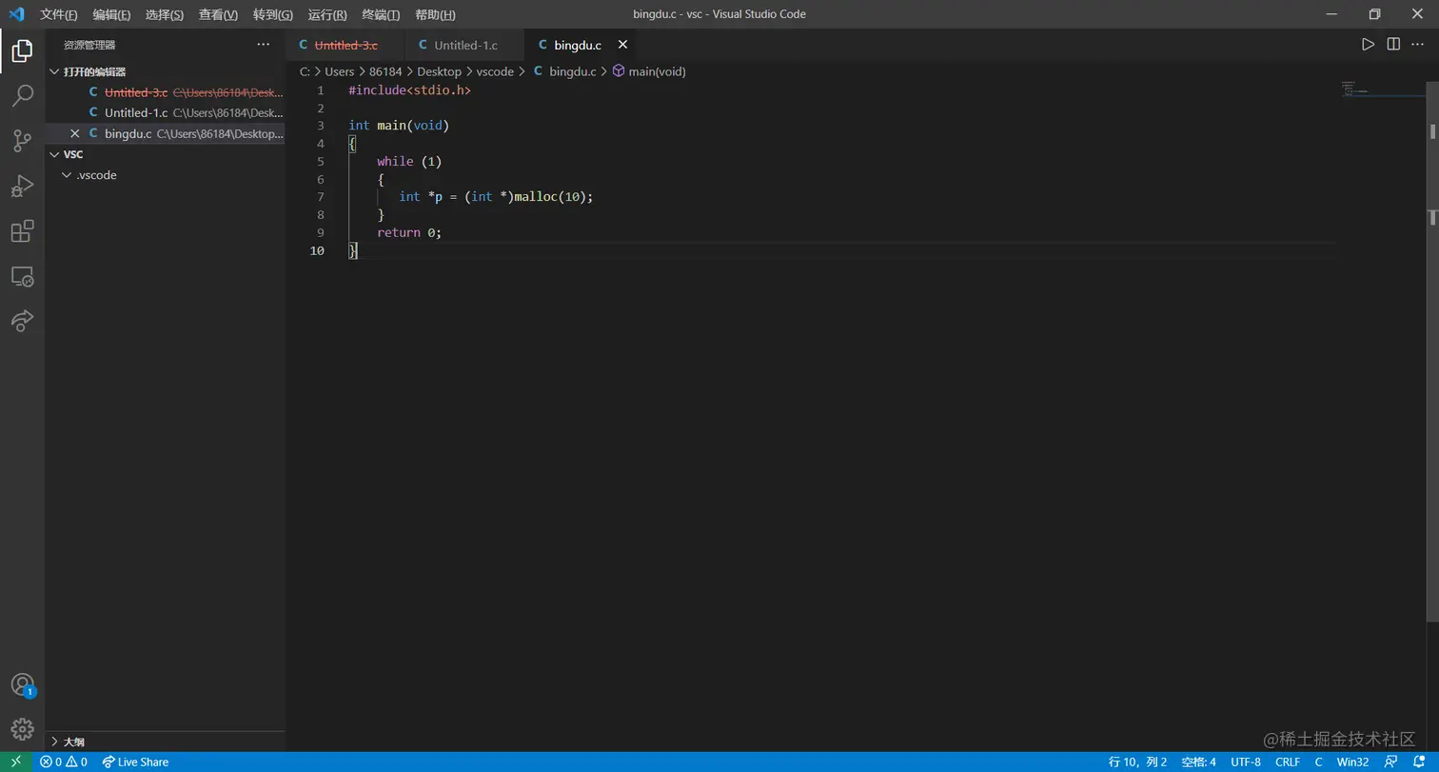The image size is (1439, 772).
Task: Collapse the VSC folder section
Action: [x=54, y=154]
